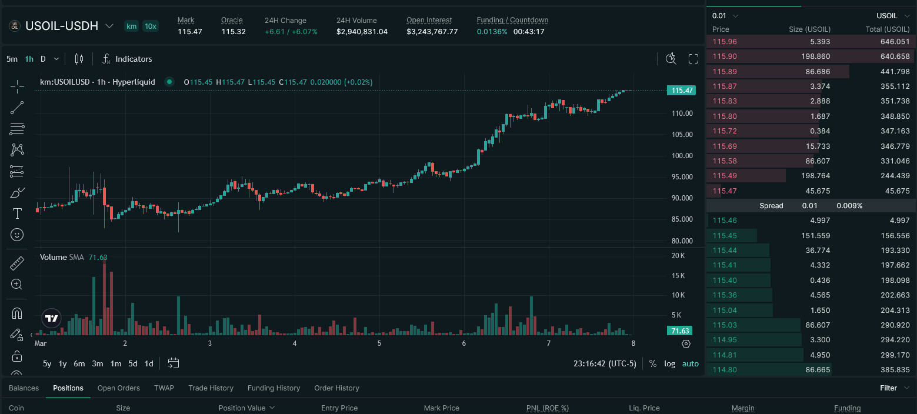Set chart range to 6m

79,363
